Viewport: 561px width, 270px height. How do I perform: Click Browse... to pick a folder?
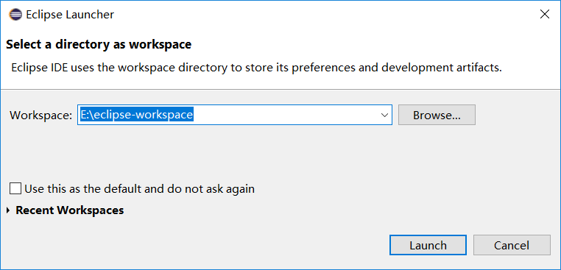tap(437, 115)
